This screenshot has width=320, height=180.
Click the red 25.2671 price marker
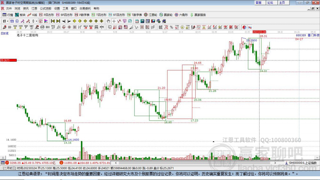coord(8,60)
